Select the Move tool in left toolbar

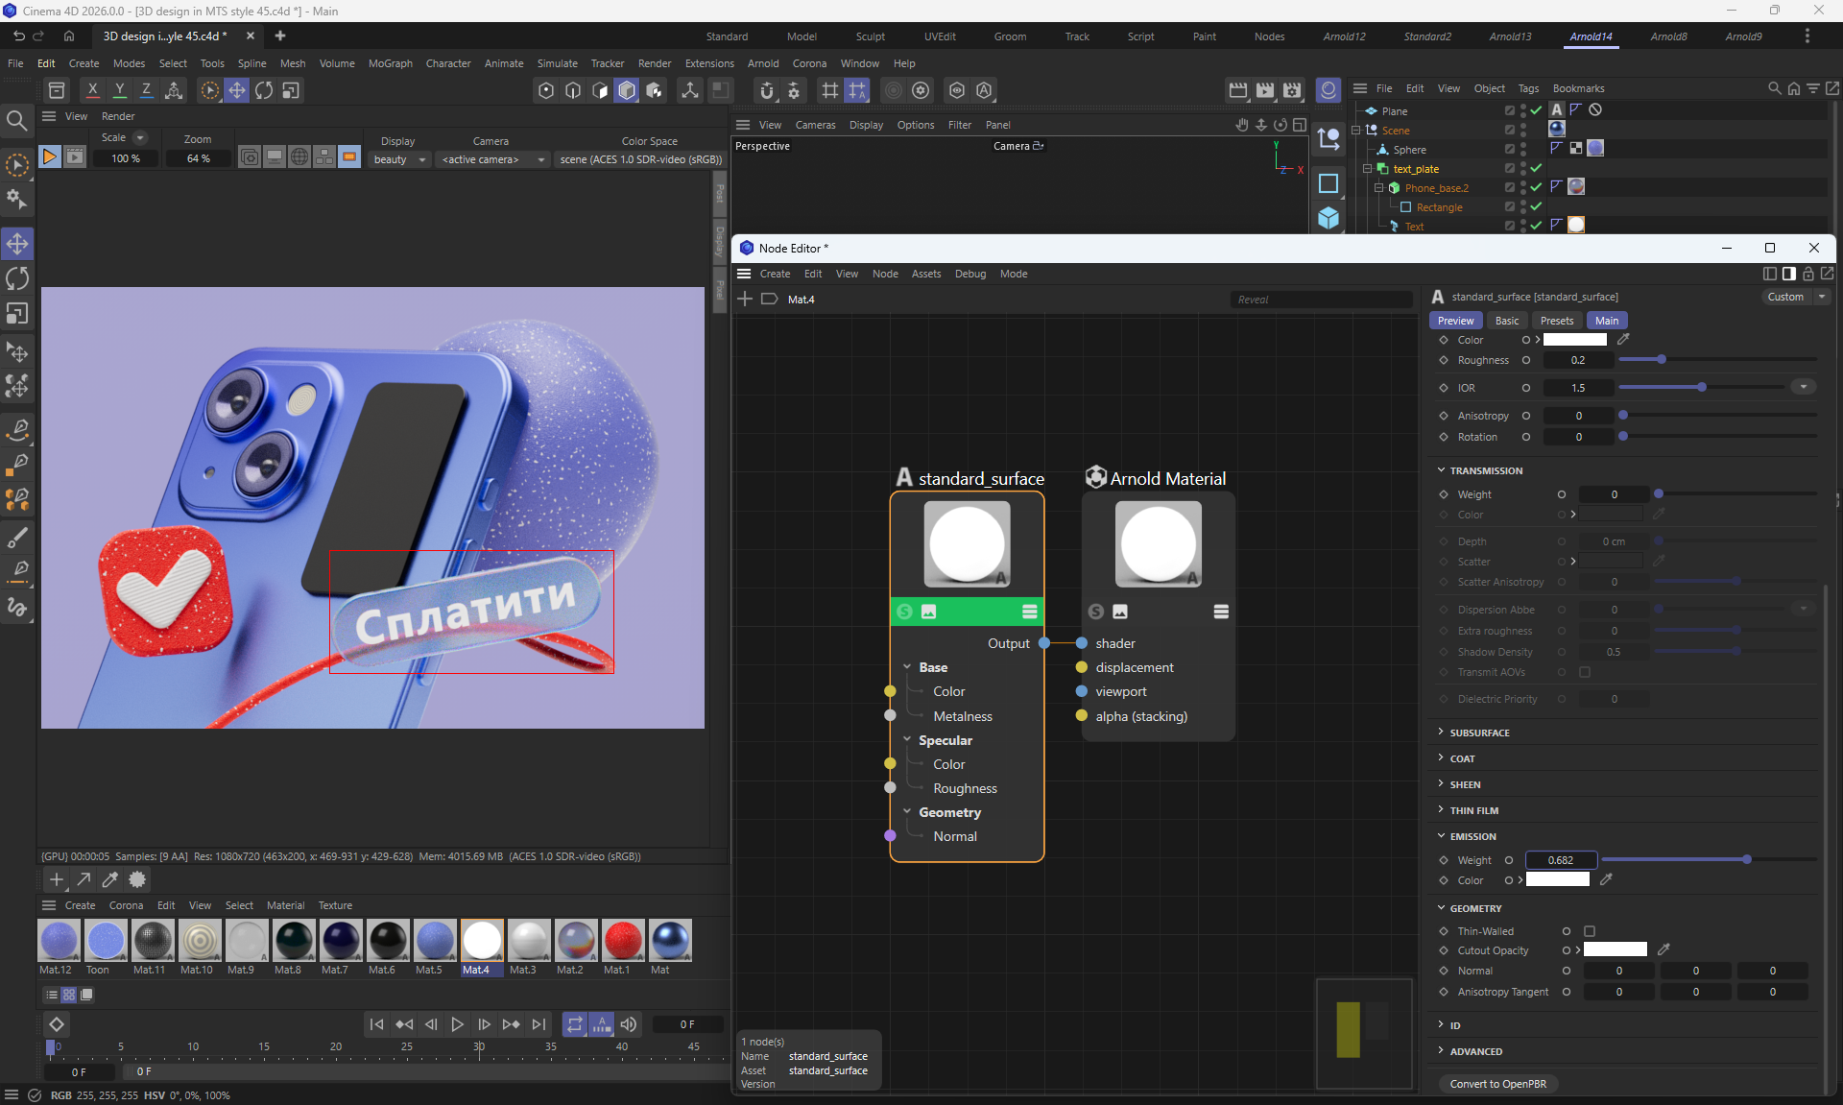tap(17, 244)
